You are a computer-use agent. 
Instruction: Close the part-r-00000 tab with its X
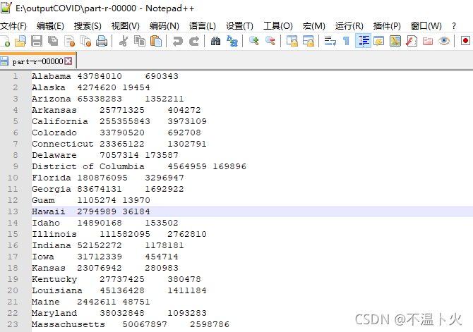[x=68, y=61]
